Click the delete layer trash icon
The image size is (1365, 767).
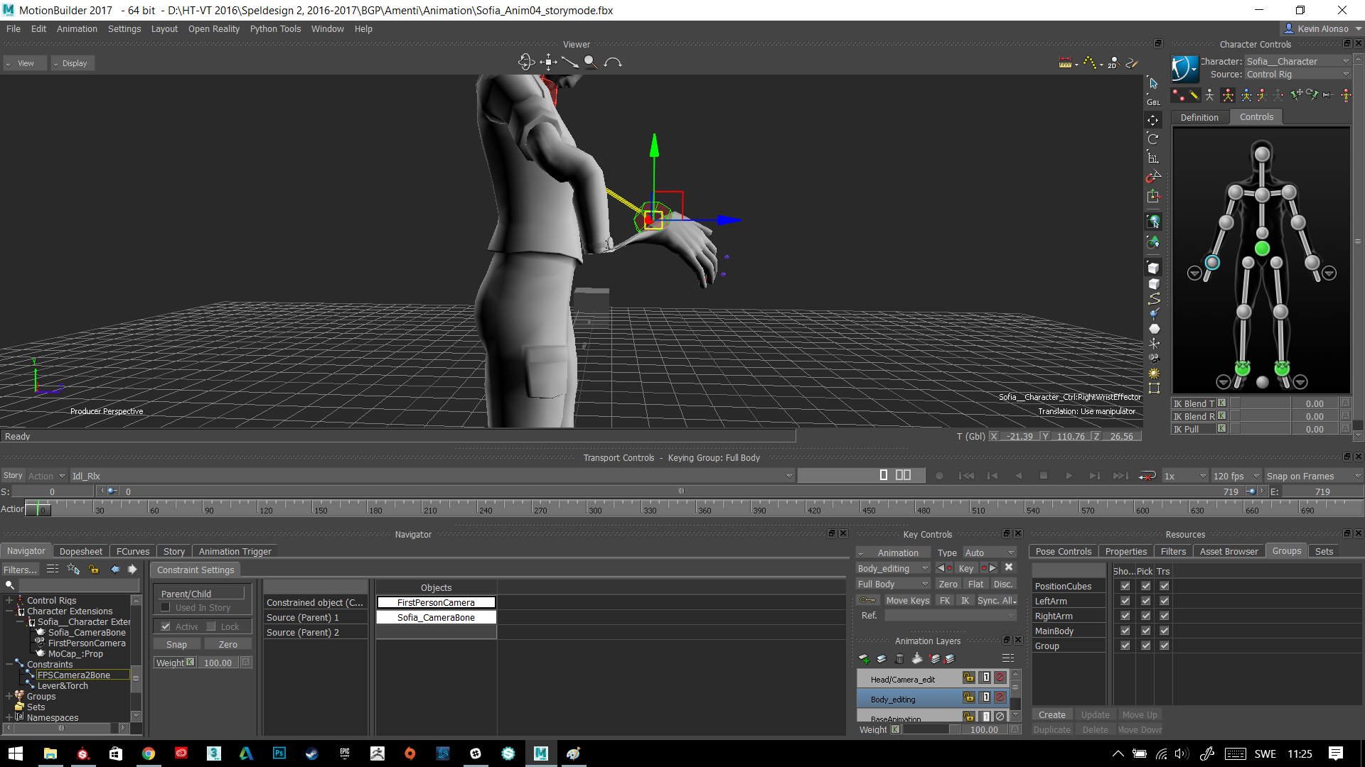tap(899, 659)
